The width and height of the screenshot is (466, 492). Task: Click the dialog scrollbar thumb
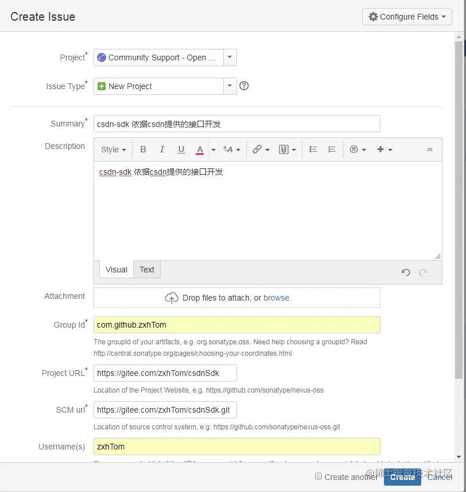pos(459,210)
